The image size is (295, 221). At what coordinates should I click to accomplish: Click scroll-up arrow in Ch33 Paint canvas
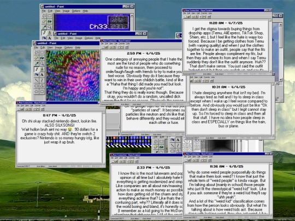132,15
